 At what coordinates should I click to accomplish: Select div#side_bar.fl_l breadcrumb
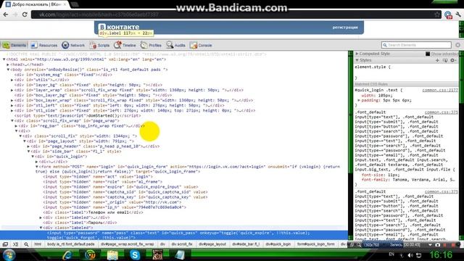pos(246,244)
